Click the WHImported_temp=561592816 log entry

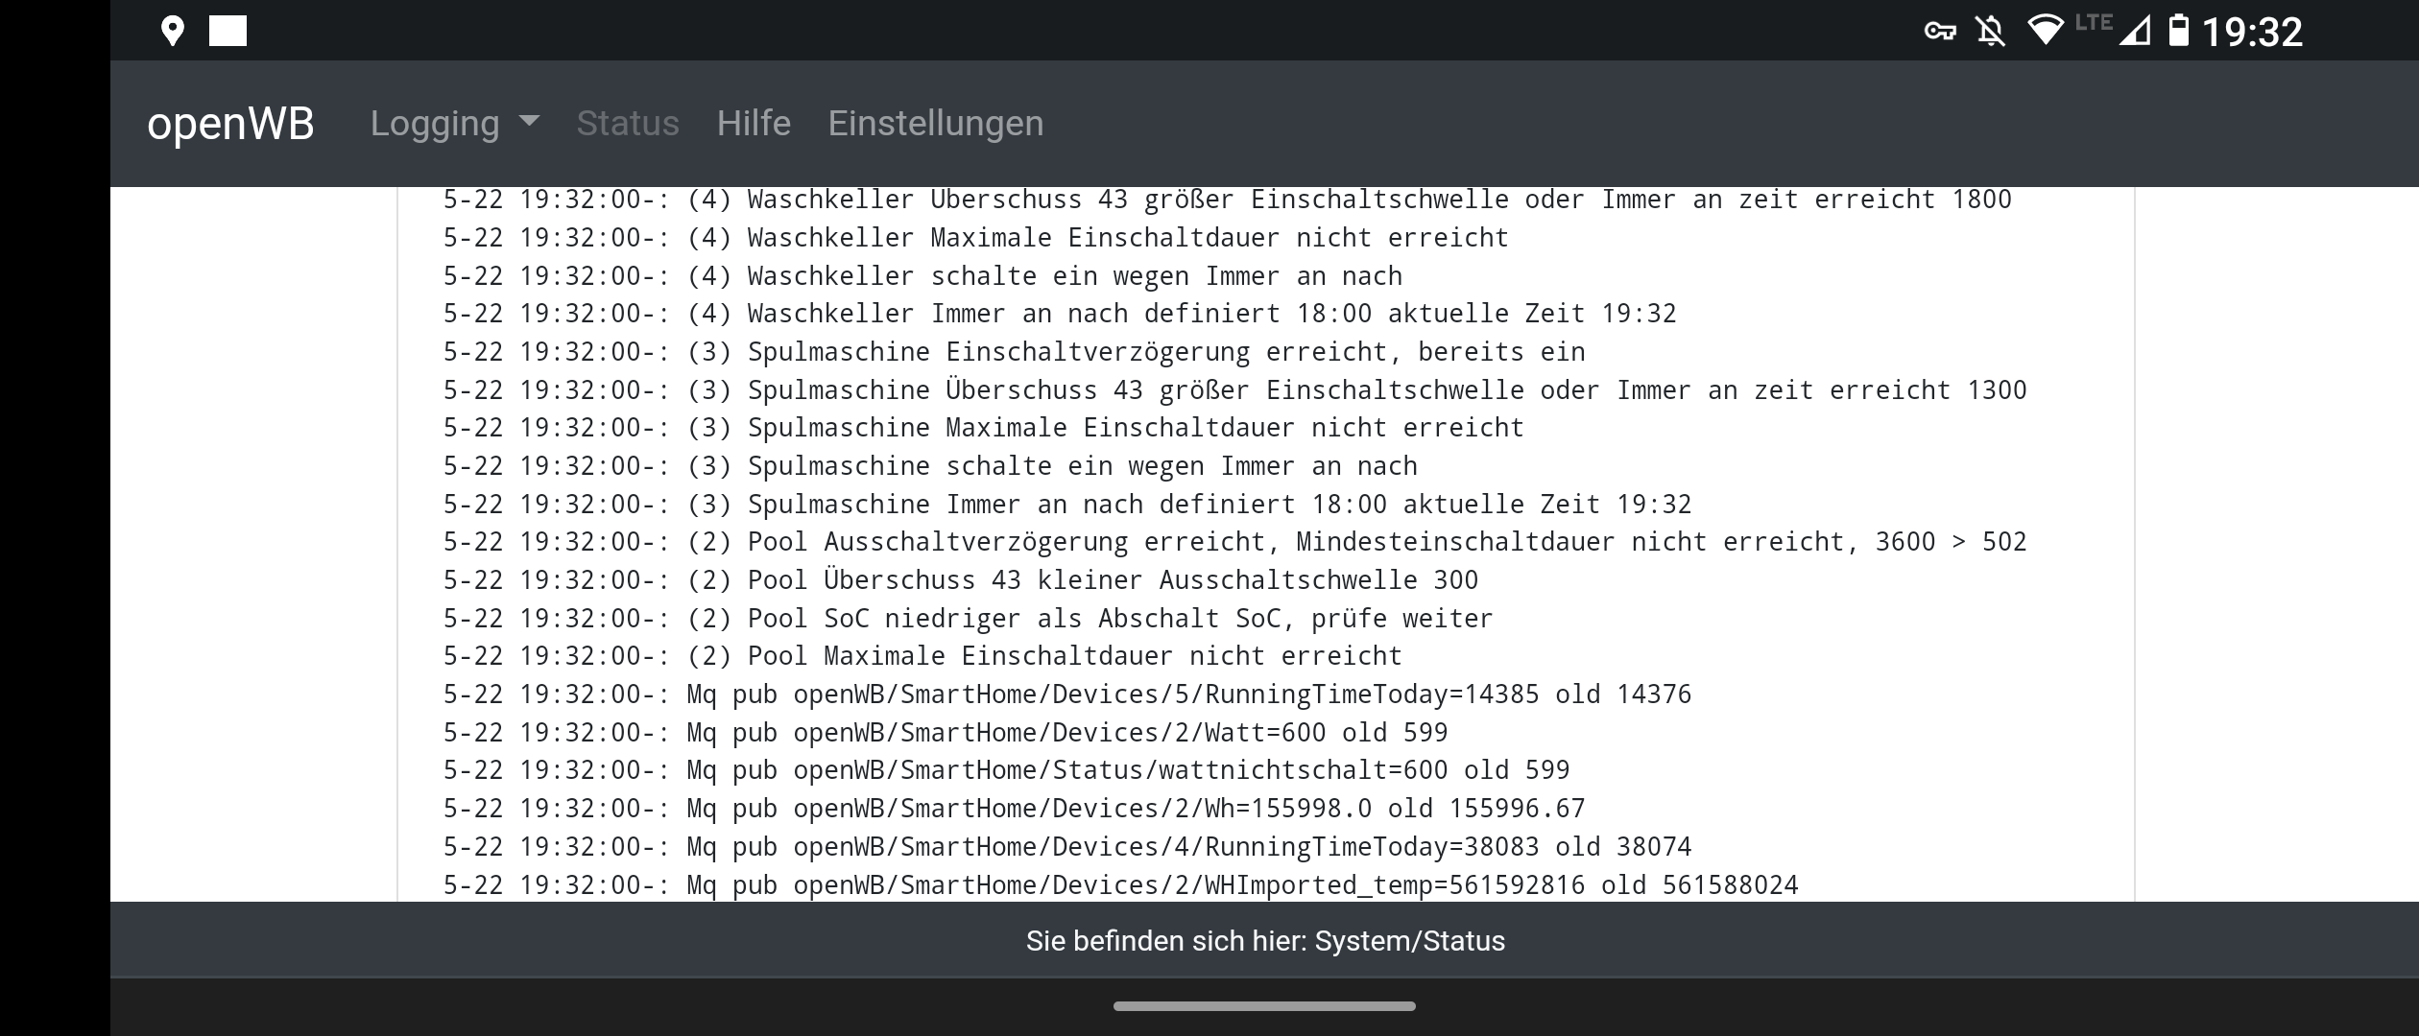point(1120,884)
